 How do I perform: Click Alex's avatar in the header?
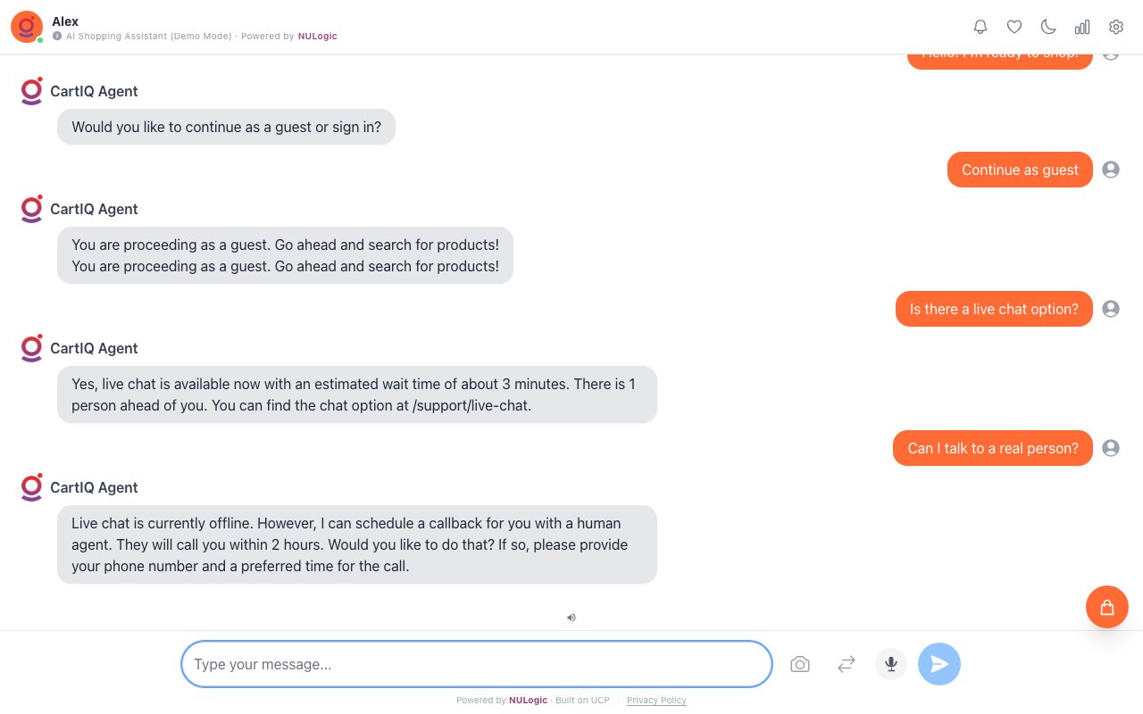(x=26, y=27)
